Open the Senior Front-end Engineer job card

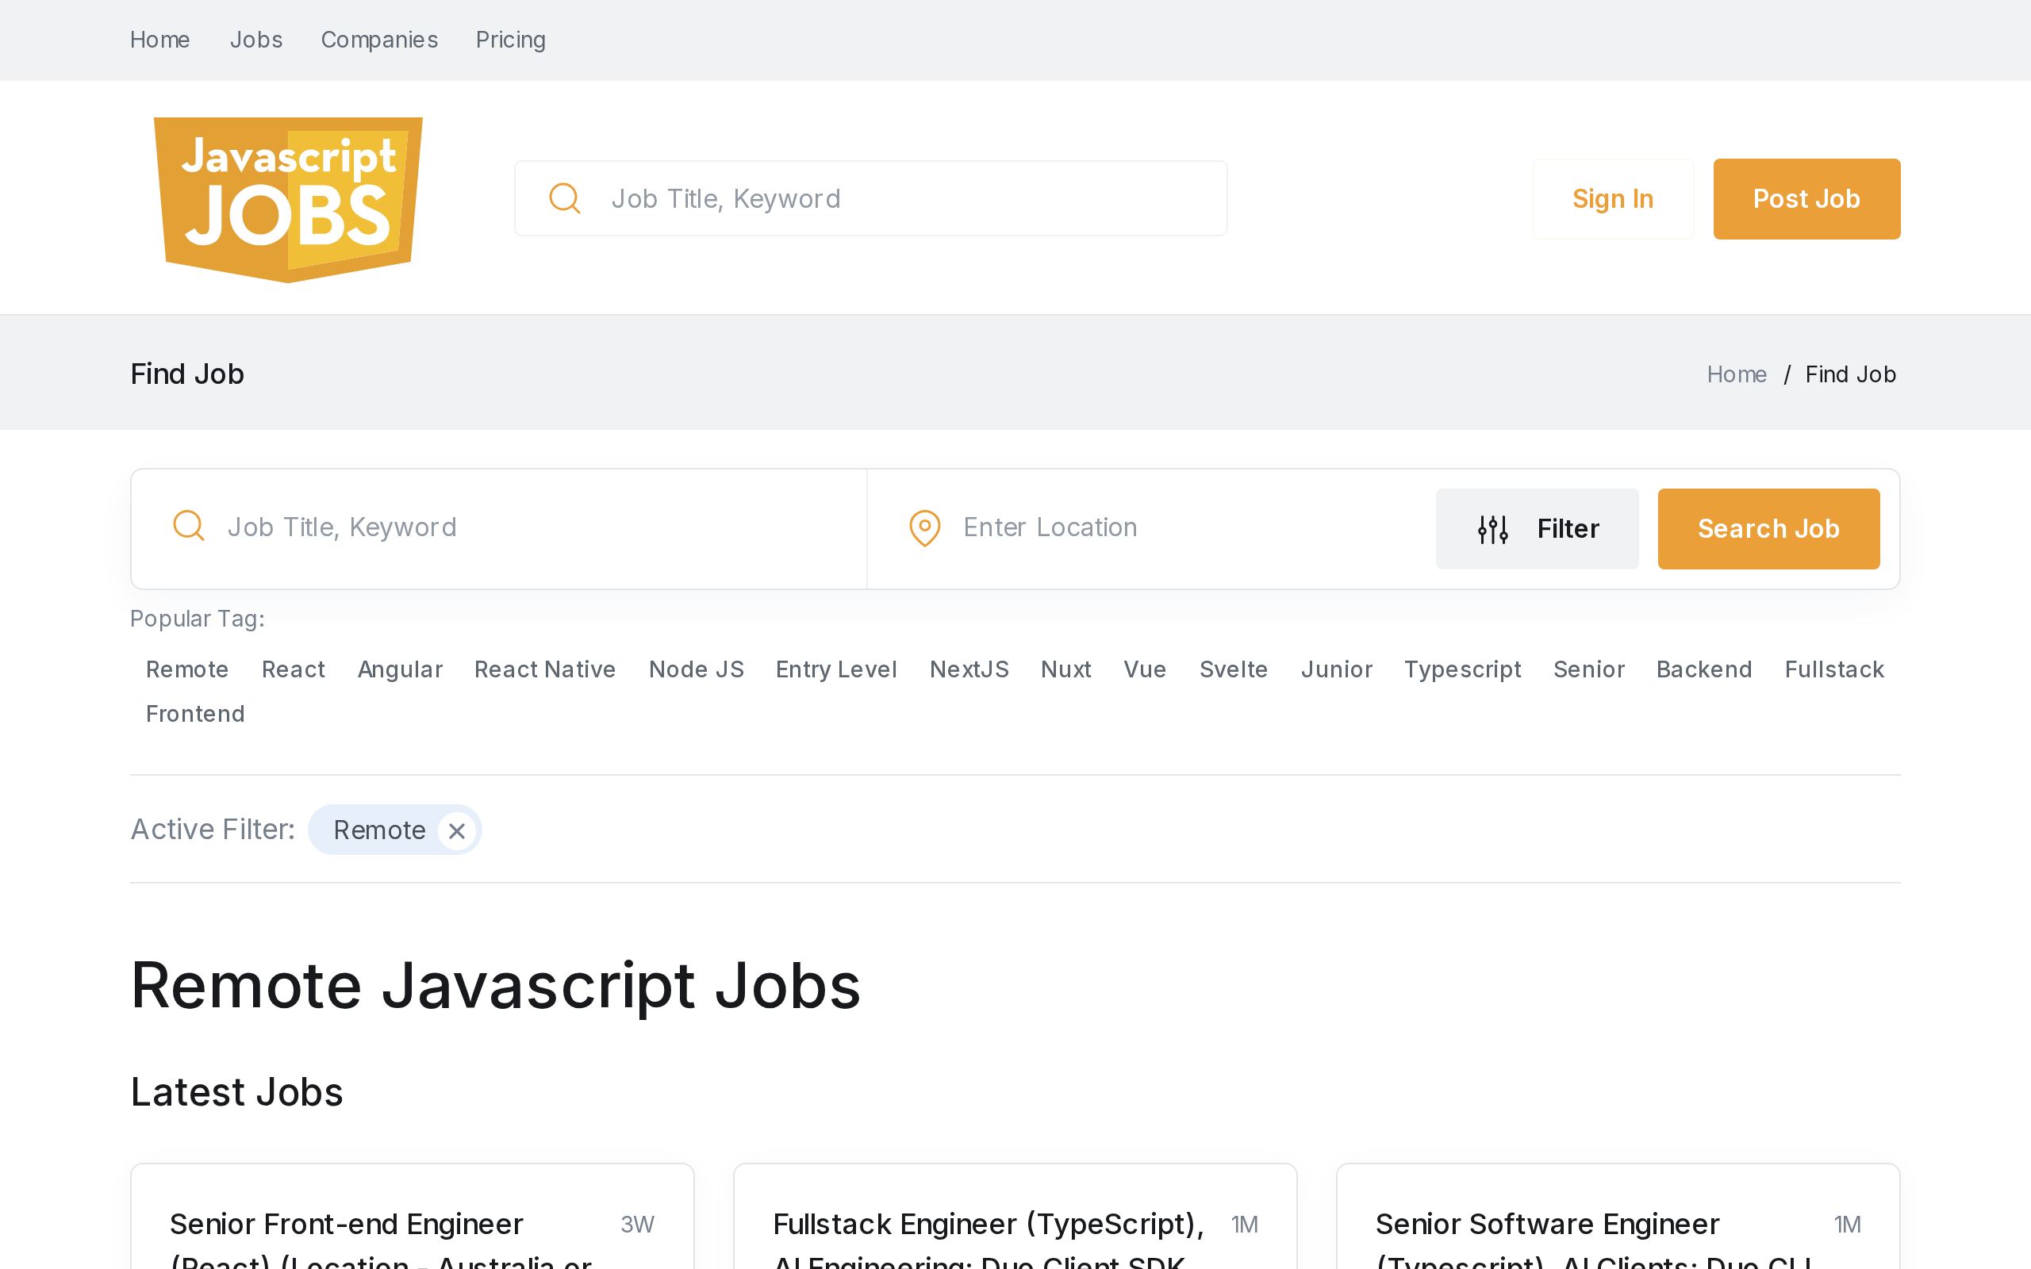[412, 1217]
